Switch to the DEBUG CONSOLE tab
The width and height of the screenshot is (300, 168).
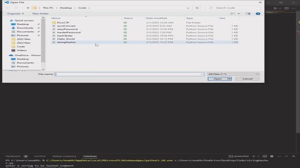(x=64, y=156)
